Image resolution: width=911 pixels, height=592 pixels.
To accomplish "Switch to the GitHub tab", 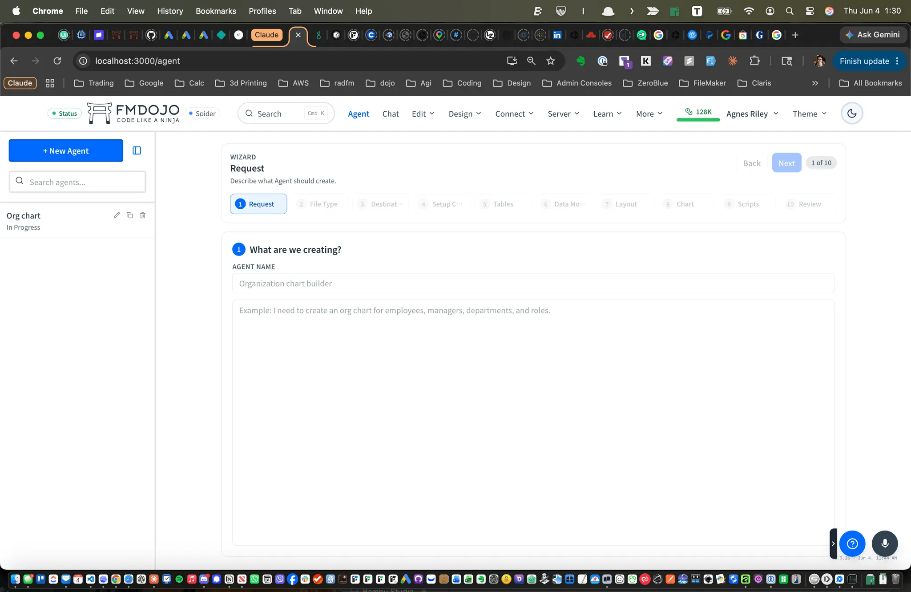I will 151,35.
